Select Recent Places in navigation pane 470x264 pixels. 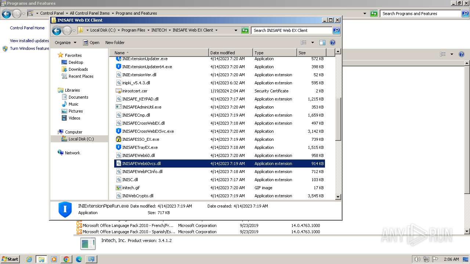(x=81, y=76)
